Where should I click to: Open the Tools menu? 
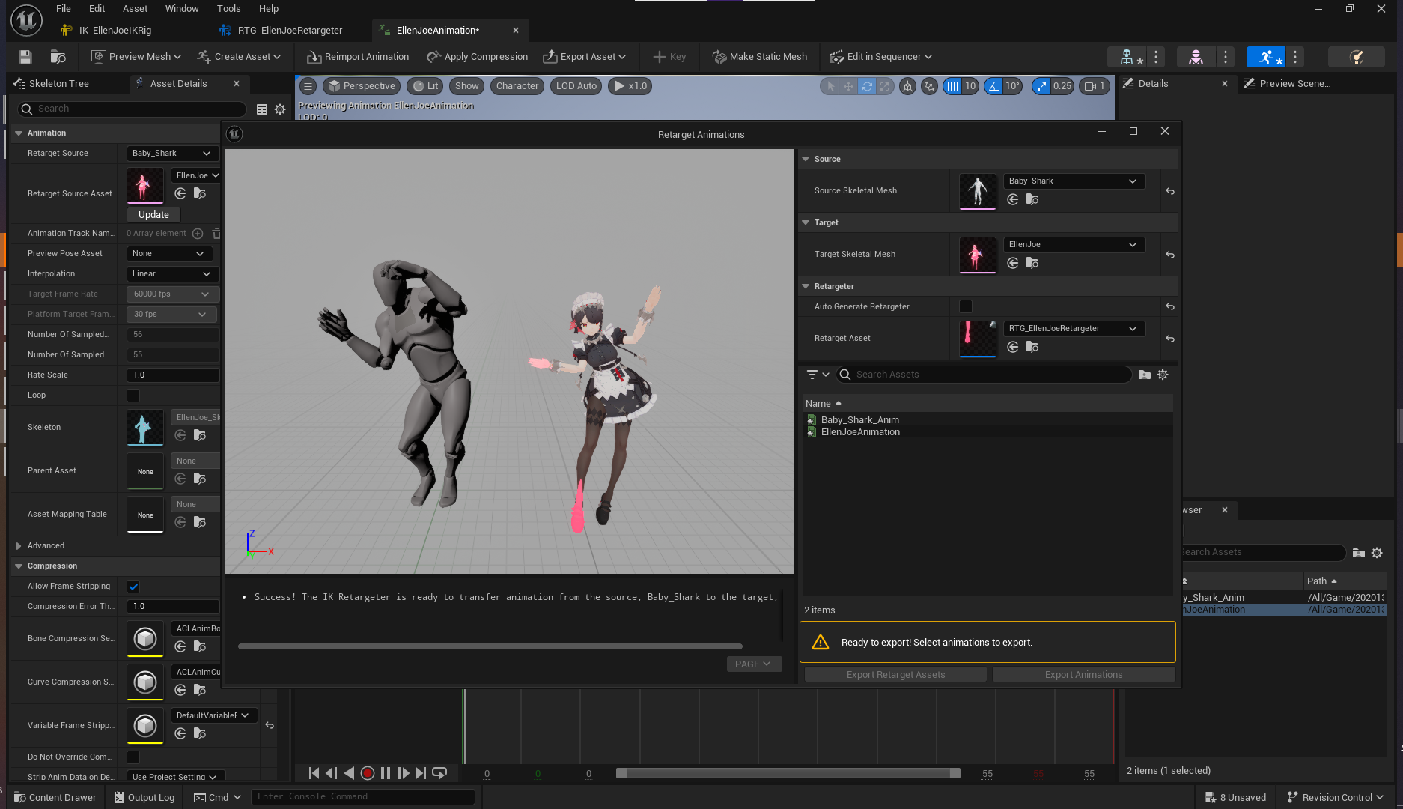(x=228, y=9)
